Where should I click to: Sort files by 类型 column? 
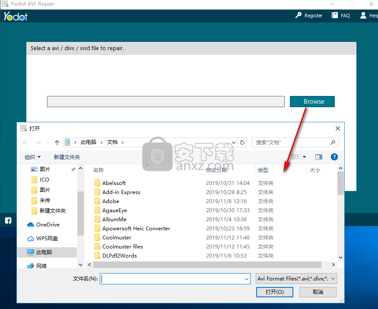263,170
